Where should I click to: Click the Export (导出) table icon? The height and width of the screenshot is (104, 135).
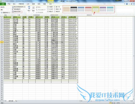[x=29, y=8]
